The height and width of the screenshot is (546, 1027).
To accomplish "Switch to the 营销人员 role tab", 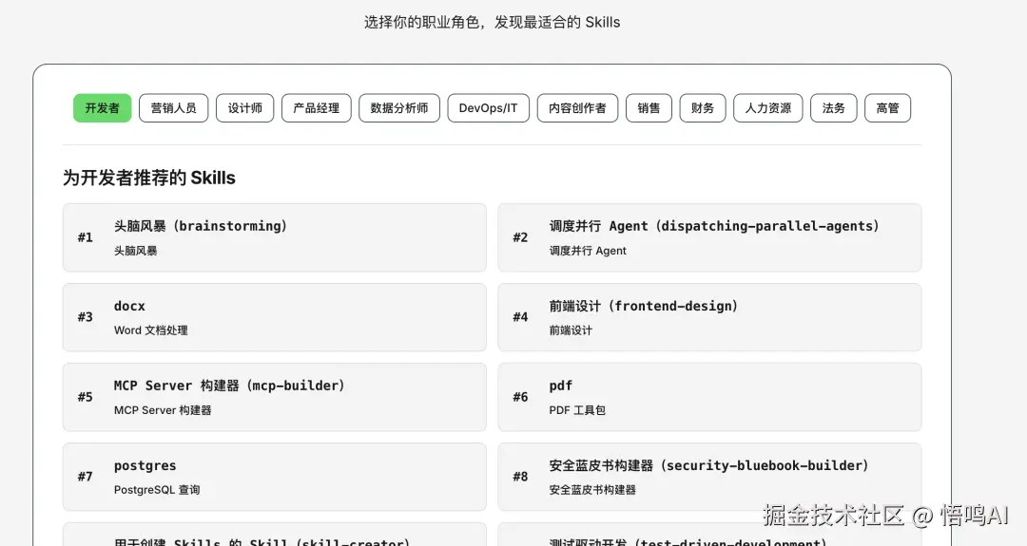I will pyautogui.click(x=174, y=108).
